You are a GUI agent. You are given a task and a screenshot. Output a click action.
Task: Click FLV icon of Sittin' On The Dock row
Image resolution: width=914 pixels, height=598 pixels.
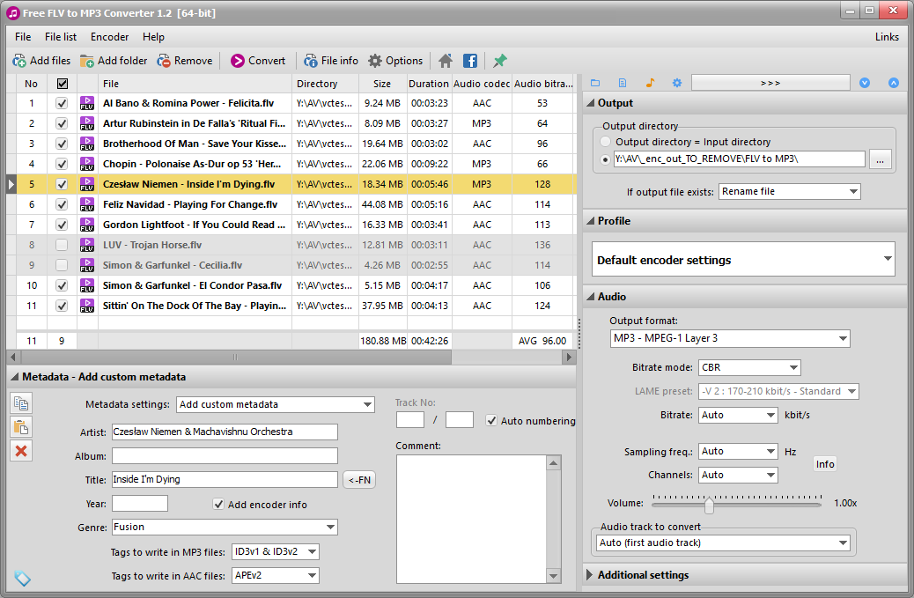(x=87, y=306)
